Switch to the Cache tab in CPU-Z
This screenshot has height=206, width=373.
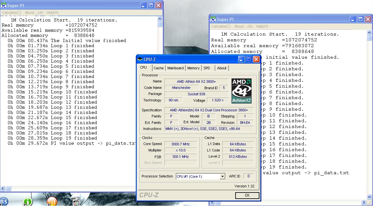pyautogui.click(x=158, y=68)
